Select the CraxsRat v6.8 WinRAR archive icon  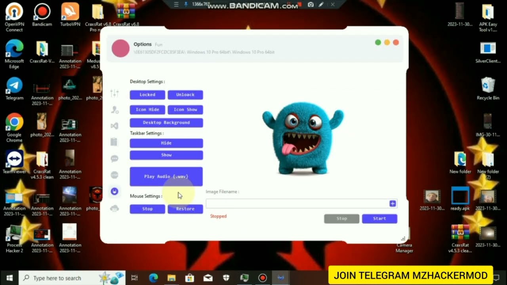[126, 15]
